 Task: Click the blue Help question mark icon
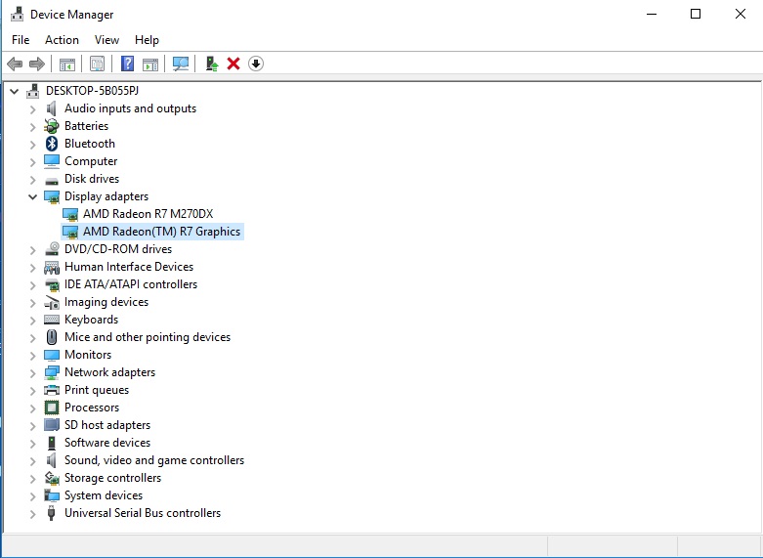(x=127, y=64)
